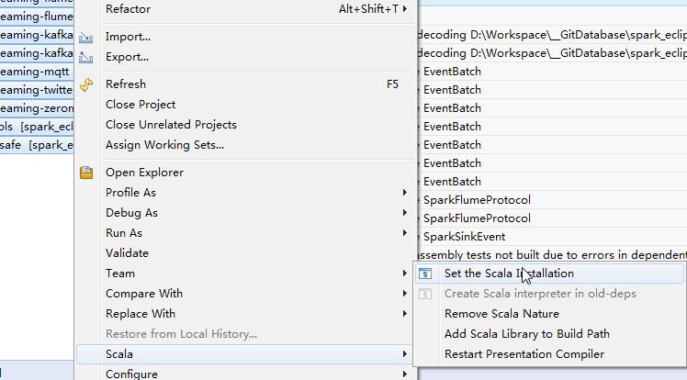
Task: Click the Create Scala interpreter icon
Action: (425, 294)
